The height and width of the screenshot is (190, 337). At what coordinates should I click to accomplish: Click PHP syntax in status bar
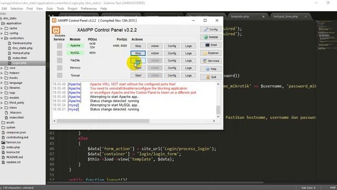[x=333, y=188]
